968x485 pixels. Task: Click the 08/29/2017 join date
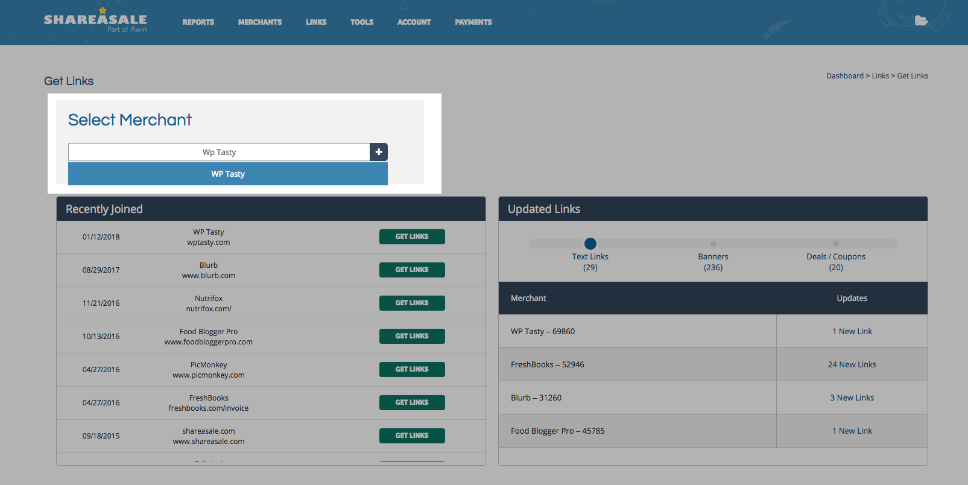(x=101, y=270)
